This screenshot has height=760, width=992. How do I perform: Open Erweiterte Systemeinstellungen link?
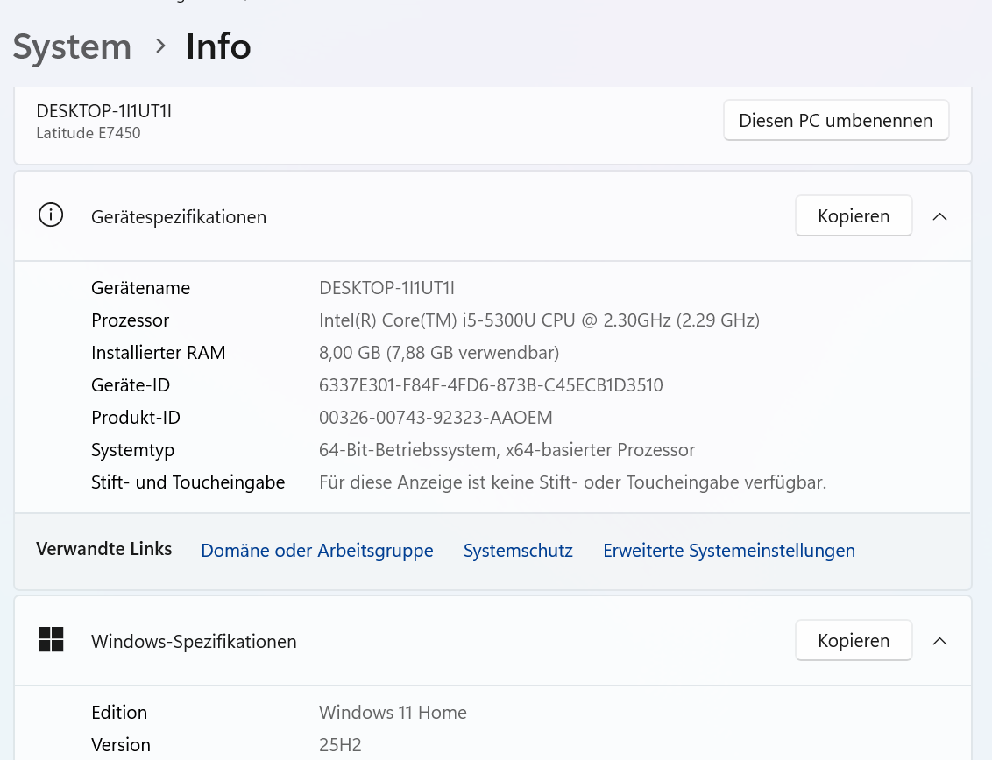click(x=729, y=550)
